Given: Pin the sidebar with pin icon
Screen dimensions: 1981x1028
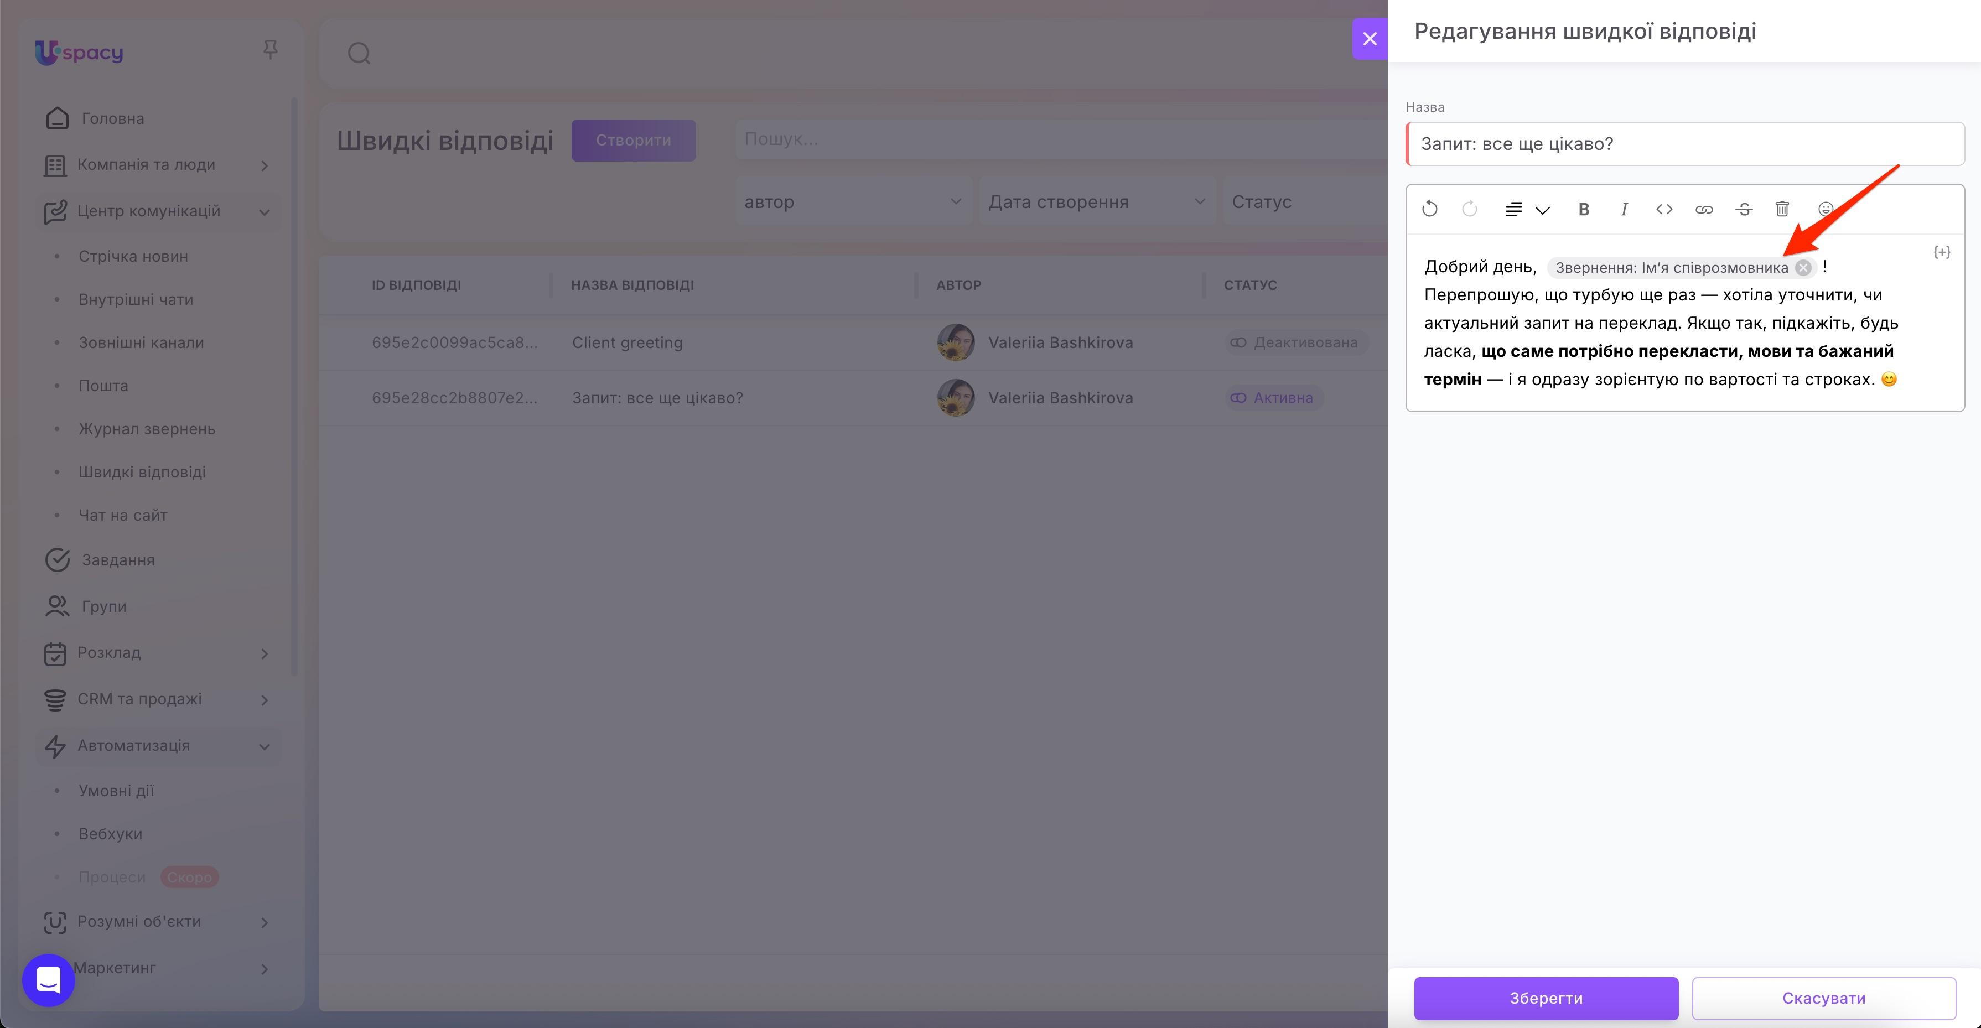Looking at the screenshot, I should pyautogui.click(x=270, y=50).
